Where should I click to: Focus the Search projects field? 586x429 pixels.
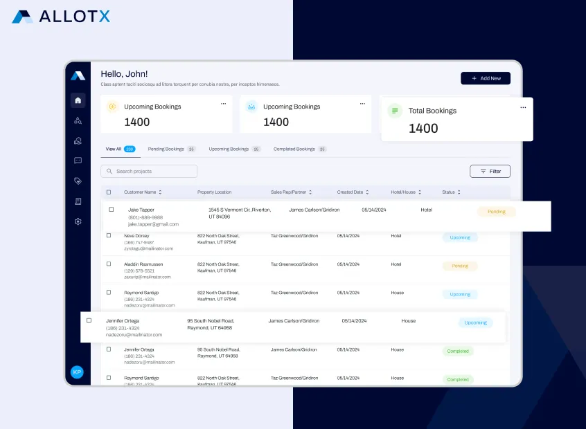pos(149,171)
